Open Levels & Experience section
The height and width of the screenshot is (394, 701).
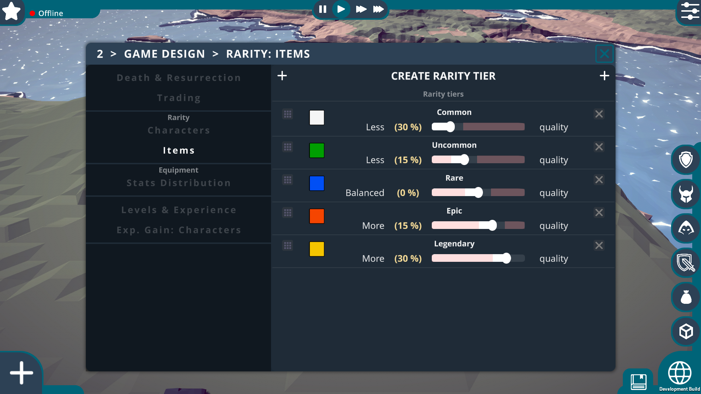[x=179, y=210]
